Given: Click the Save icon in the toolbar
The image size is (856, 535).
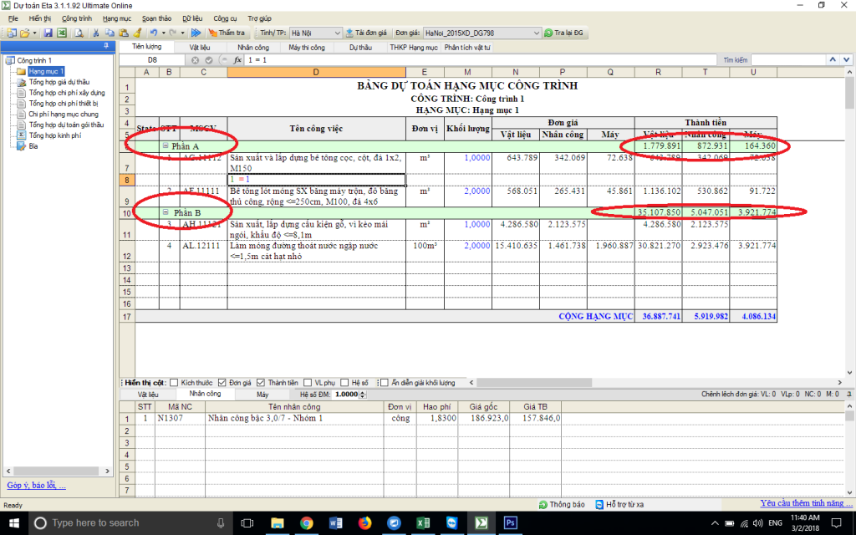Looking at the screenshot, I should click(x=48, y=33).
